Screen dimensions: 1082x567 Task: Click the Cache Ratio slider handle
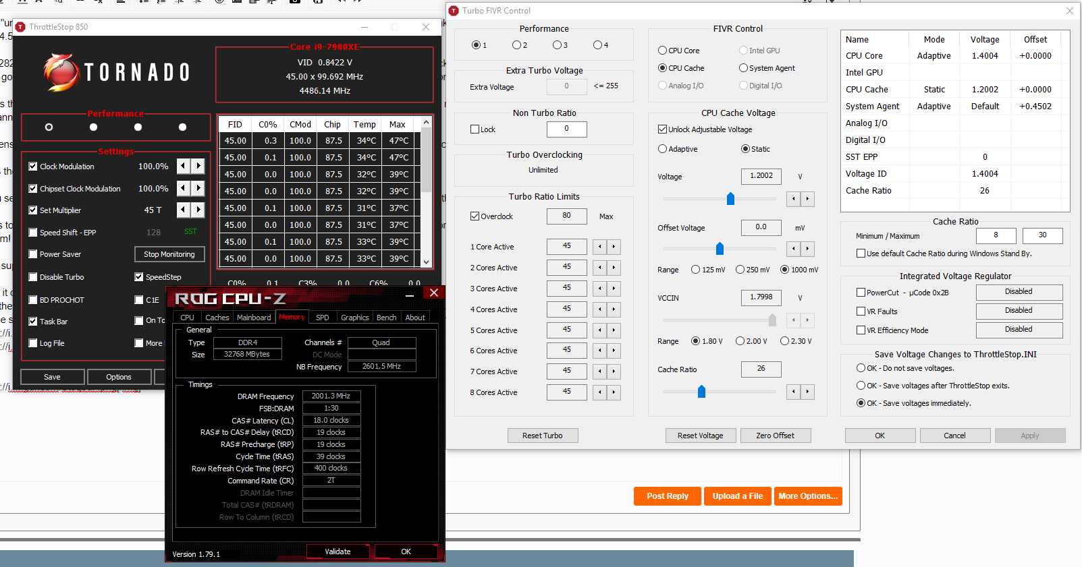[x=701, y=392]
